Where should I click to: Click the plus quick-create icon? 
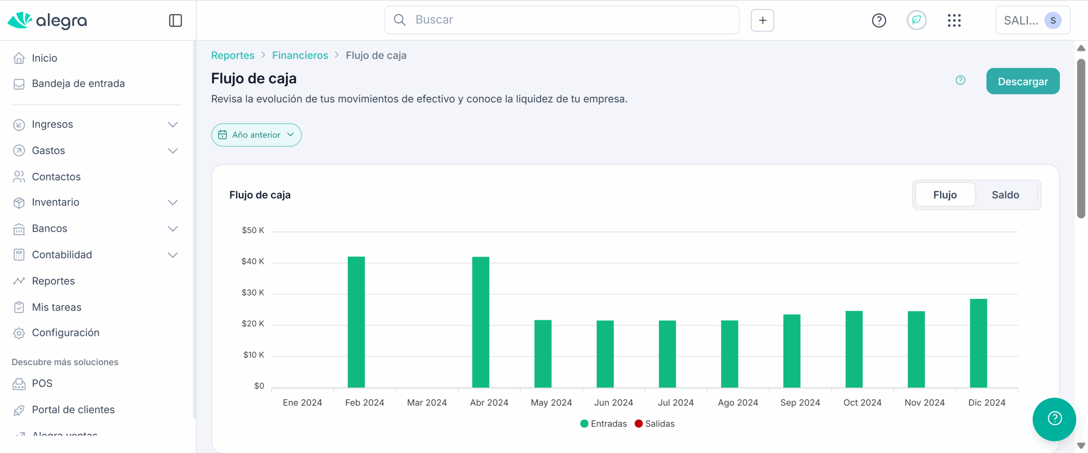click(762, 20)
